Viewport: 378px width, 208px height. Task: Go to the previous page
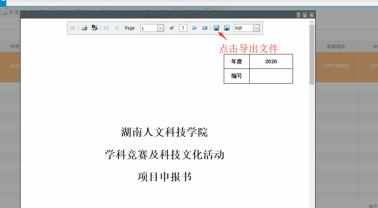(x=117, y=28)
